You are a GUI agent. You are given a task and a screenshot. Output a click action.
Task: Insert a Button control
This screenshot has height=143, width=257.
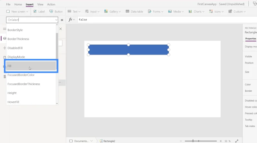click(56, 12)
